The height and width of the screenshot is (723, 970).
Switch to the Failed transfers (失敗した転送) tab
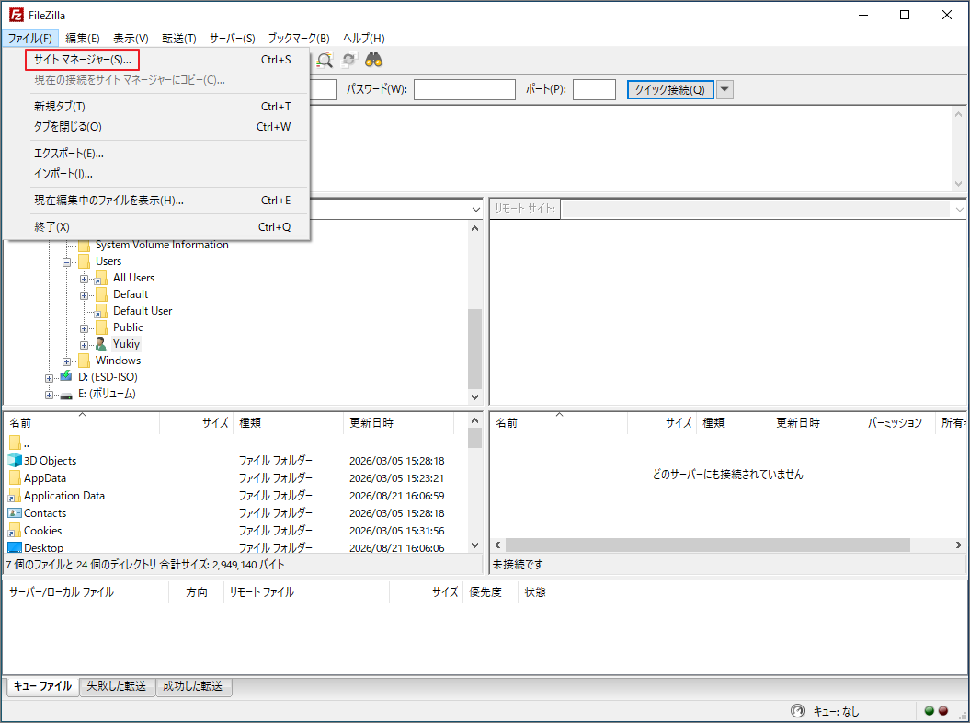(117, 686)
